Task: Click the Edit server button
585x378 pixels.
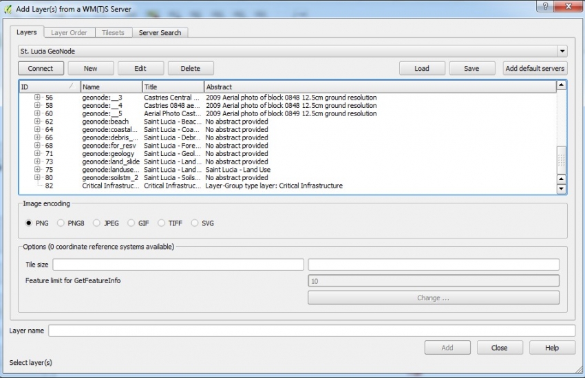Action: point(140,68)
